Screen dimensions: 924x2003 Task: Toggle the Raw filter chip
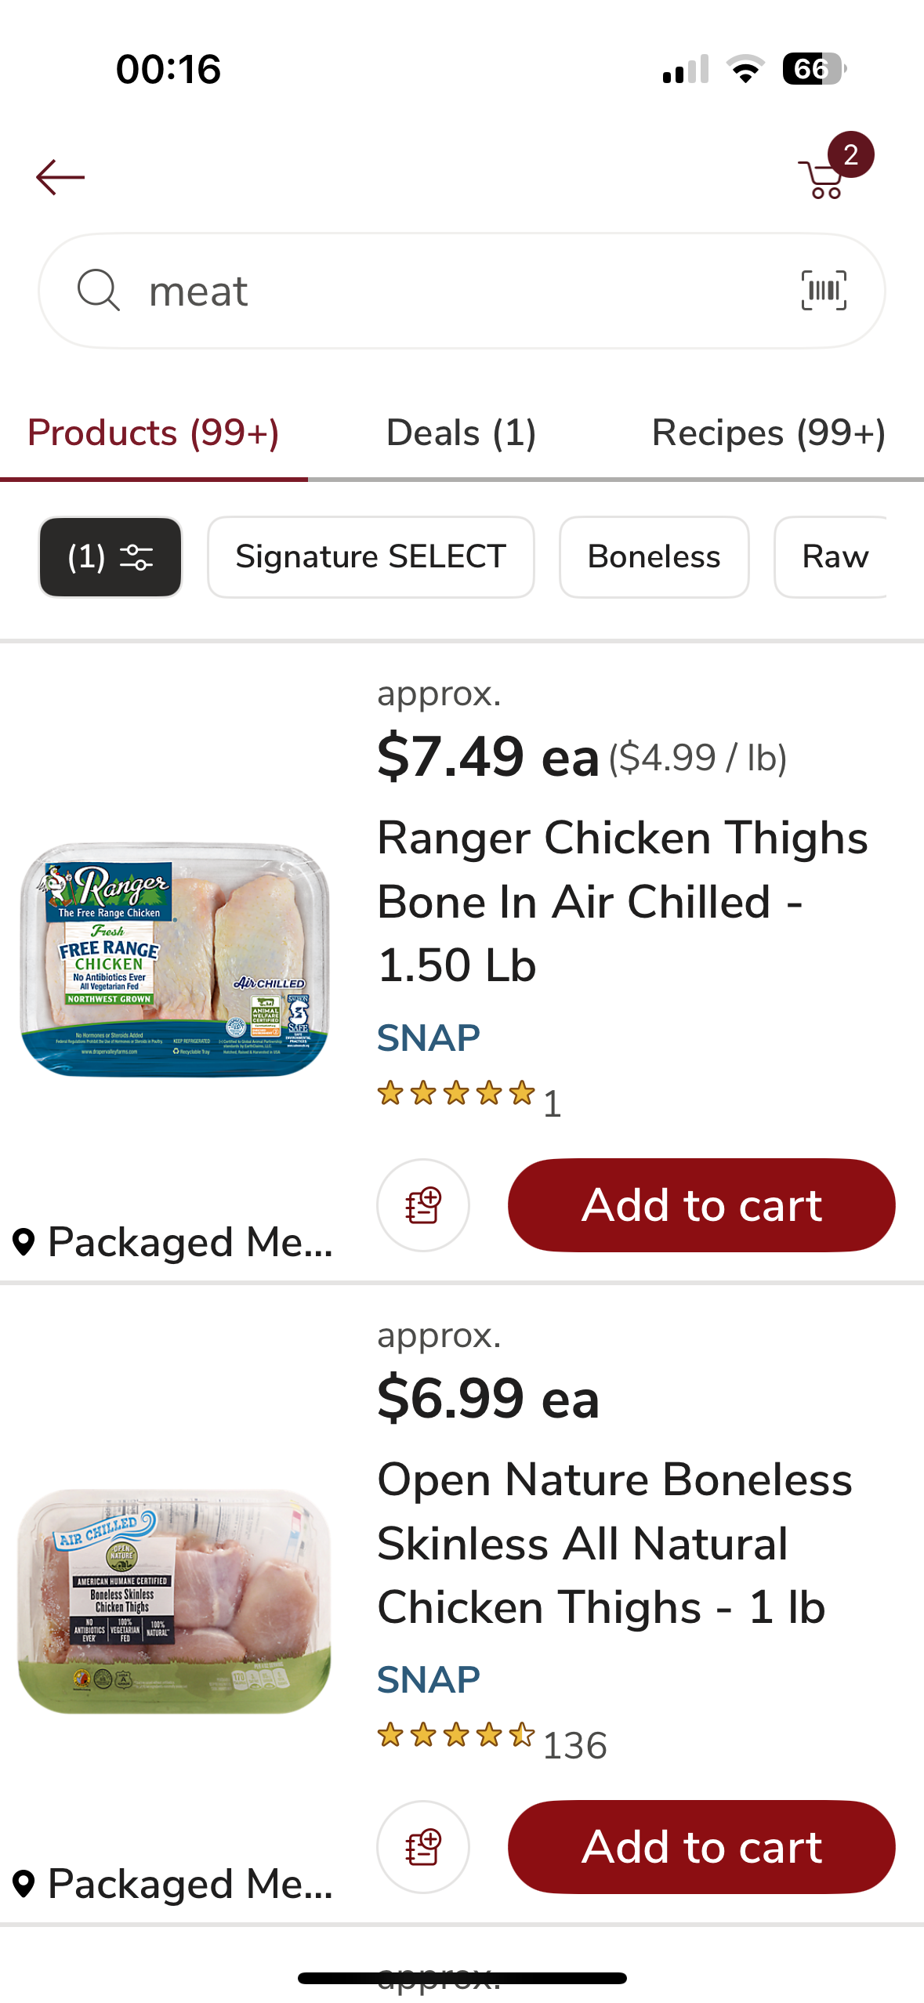click(834, 557)
